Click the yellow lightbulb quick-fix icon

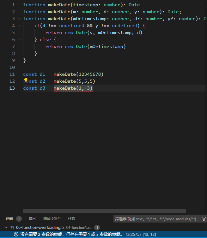(x=26, y=80)
